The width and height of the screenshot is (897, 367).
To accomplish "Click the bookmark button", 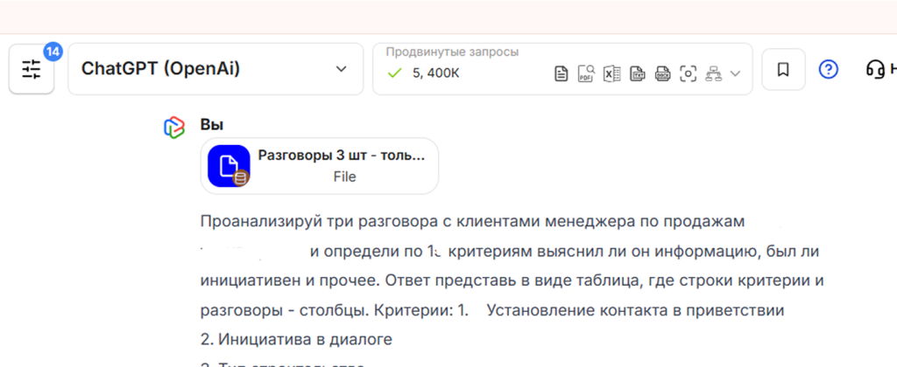I will 783,69.
